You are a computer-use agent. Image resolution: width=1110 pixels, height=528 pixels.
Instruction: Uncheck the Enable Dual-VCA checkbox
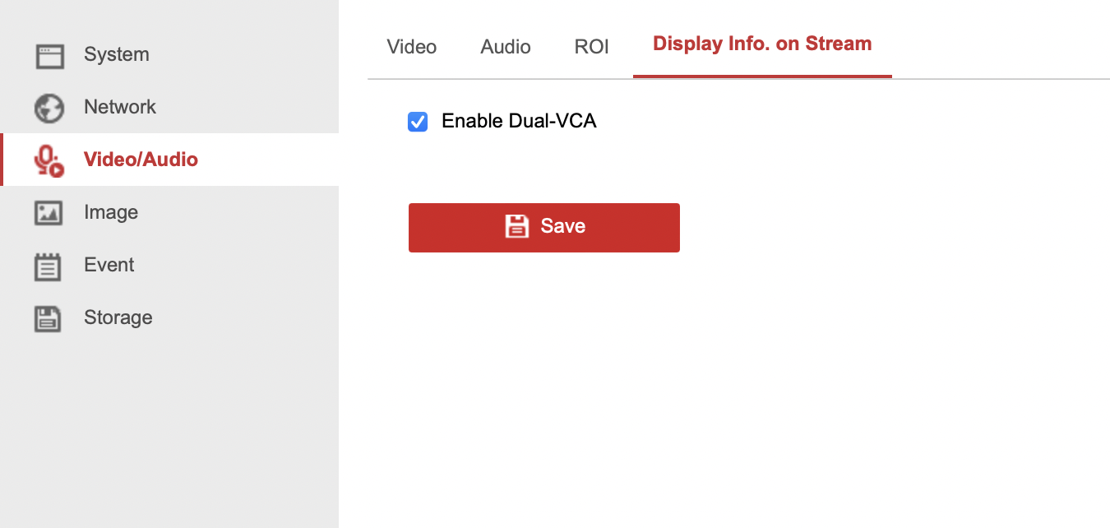(x=418, y=123)
